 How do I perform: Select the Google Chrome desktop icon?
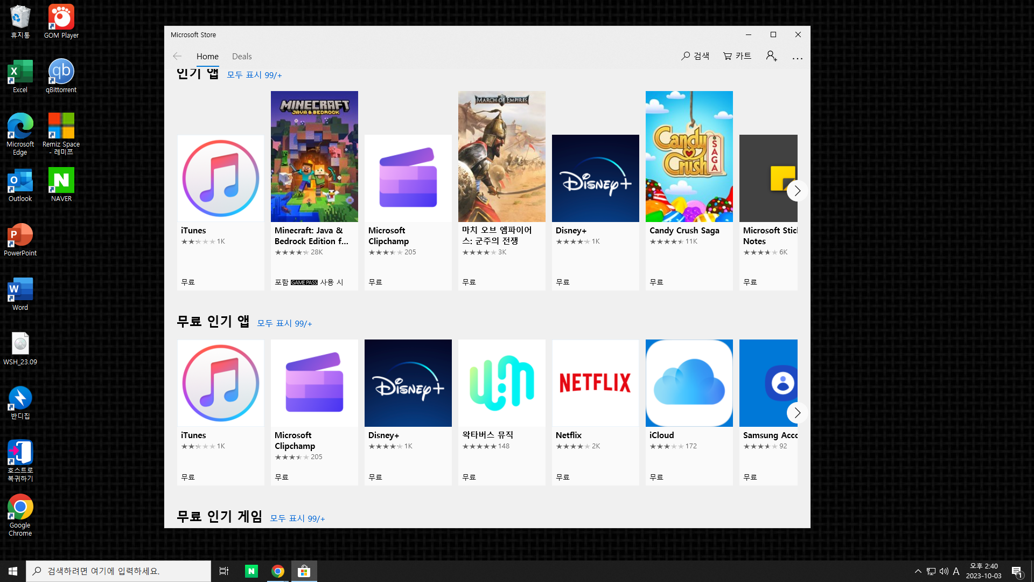(x=20, y=516)
